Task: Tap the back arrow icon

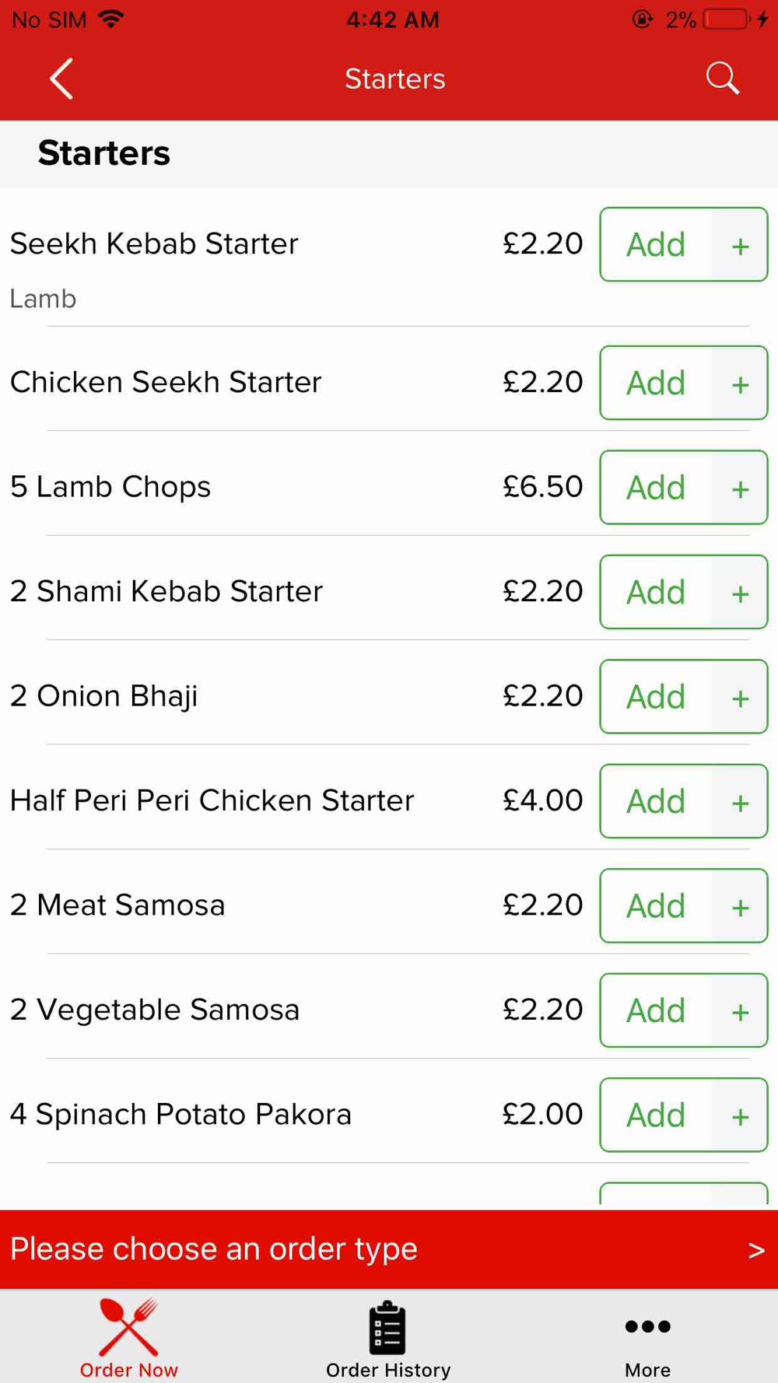Action: [61, 79]
